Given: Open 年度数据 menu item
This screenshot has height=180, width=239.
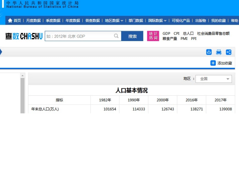Looking at the screenshot, I should [73, 20].
